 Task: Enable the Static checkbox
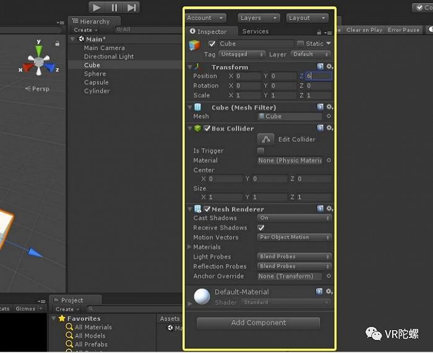301,43
